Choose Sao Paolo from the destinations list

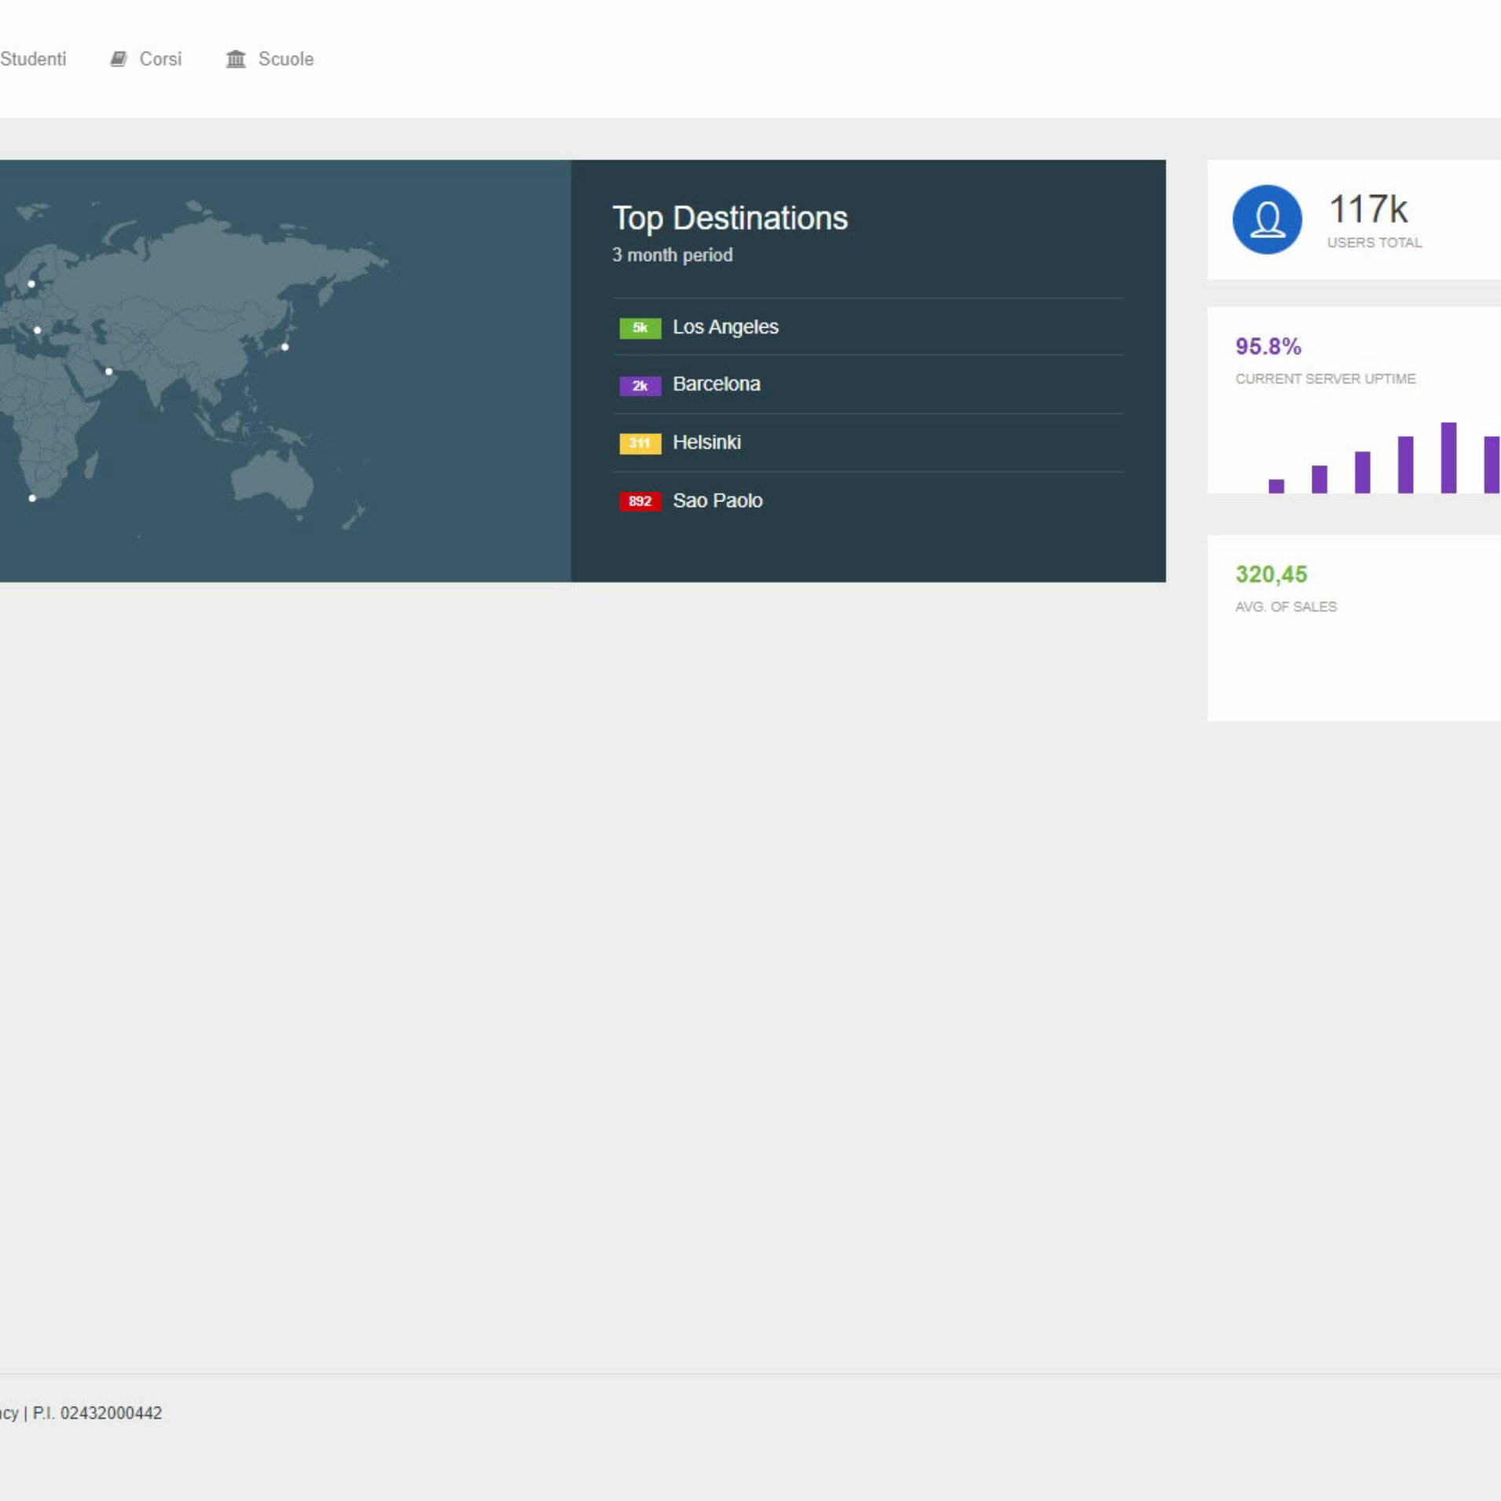pyautogui.click(x=717, y=501)
